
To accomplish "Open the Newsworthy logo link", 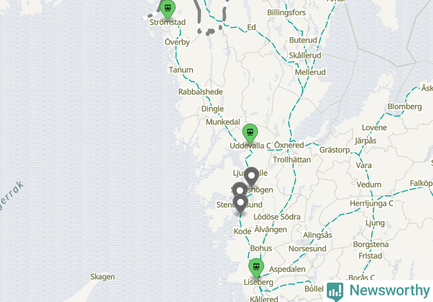I will 378,291.
